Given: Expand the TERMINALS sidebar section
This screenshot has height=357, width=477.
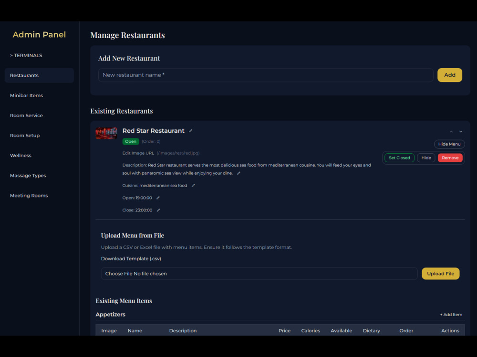Looking at the screenshot, I should coord(26,55).
